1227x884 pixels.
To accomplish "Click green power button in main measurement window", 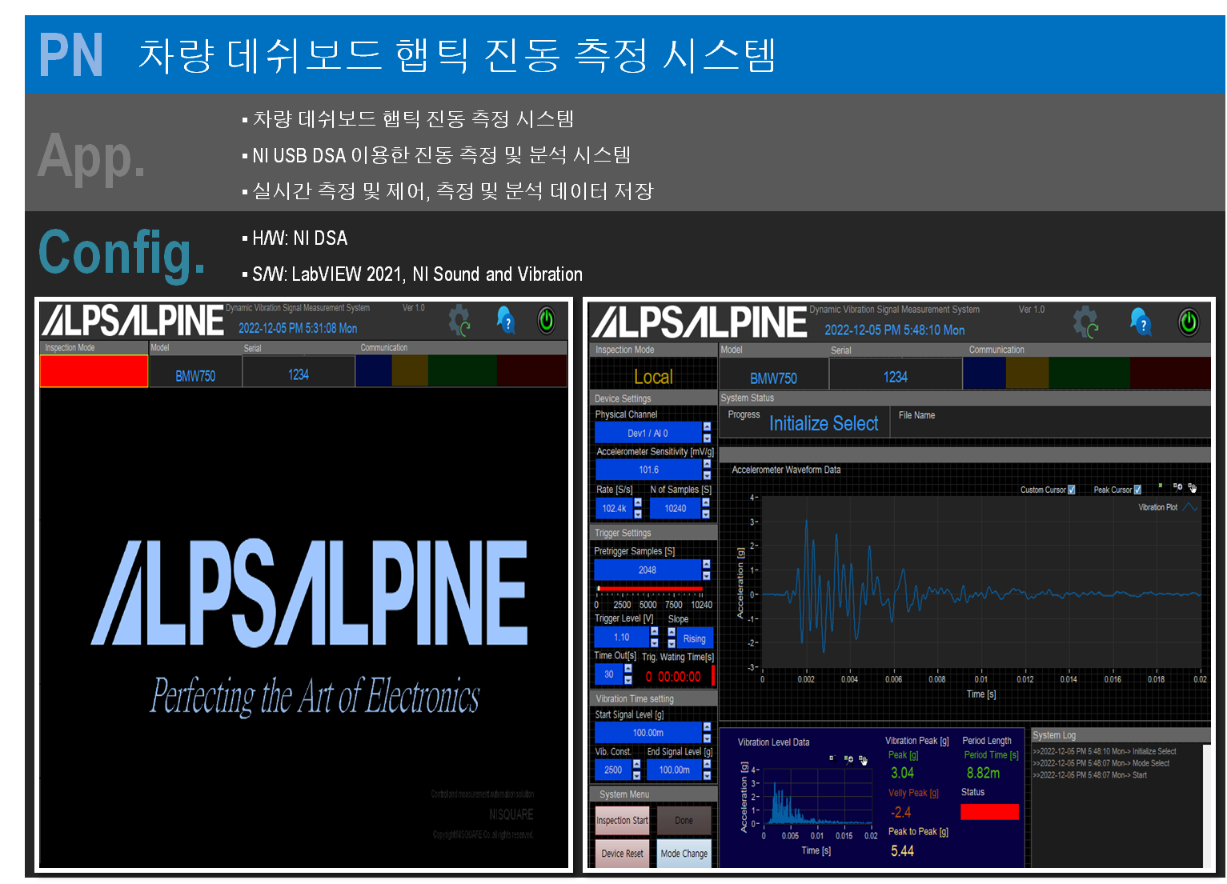I will coord(1189,322).
